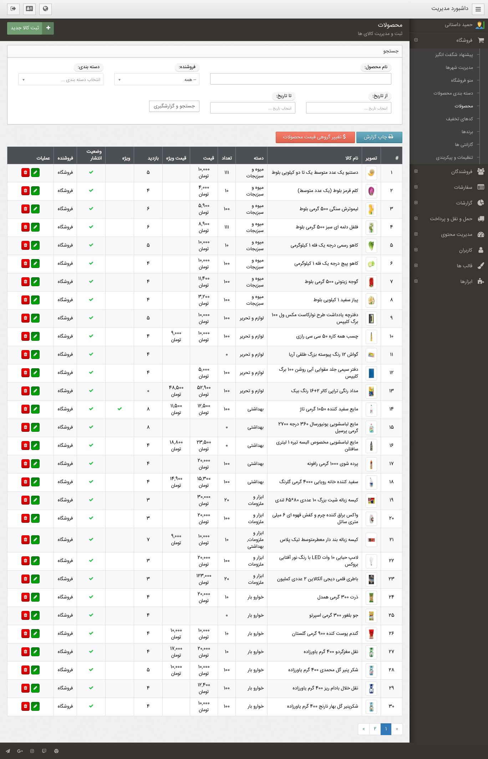Screen dimensions: 488x759
Task: Toggle the special (ویژه) checkmark in row 14
Action: pos(120,409)
